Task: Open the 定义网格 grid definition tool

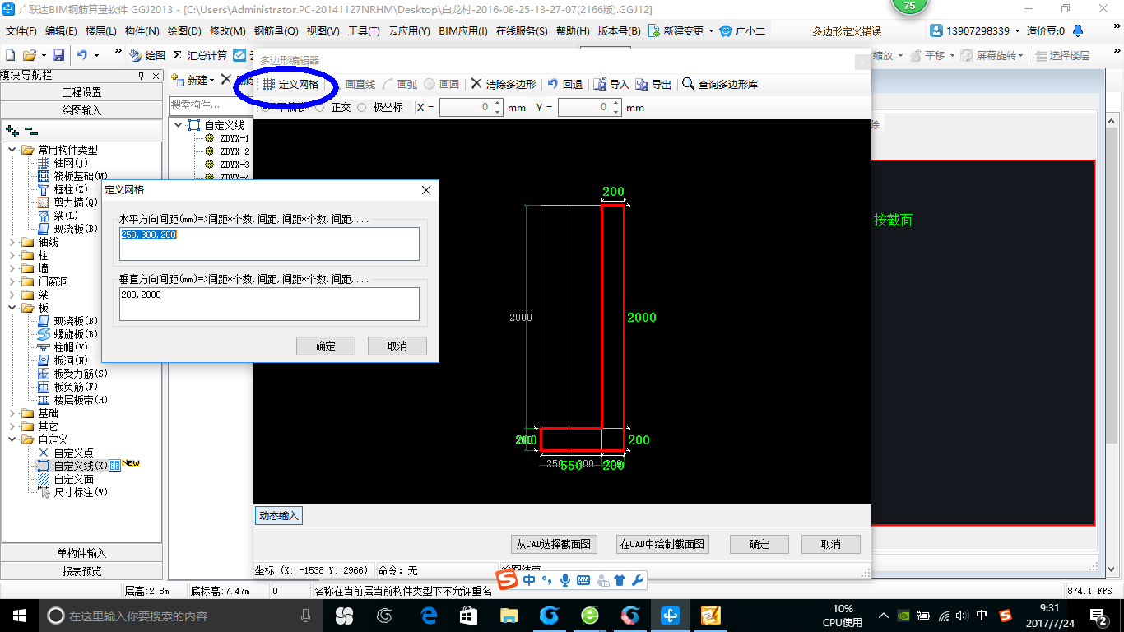Action: pyautogui.click(x=290, y=84)
